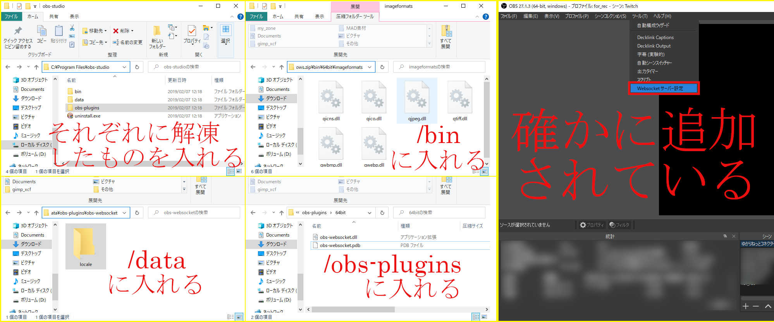
Task: Open 圧縮フォルダー ツール tab in imageformats window
Action: click(355, 17)
